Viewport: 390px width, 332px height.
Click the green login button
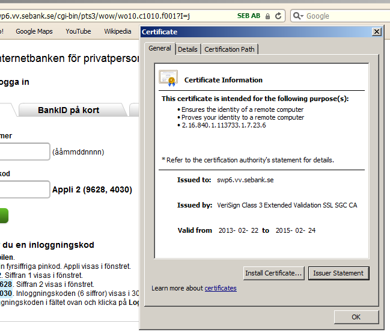(4, 215)
